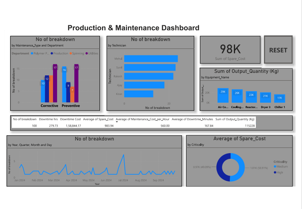Select Preventive Spinning bar labeled 7
The height and width of the screenshot is (209, 302).
(72, 95)
